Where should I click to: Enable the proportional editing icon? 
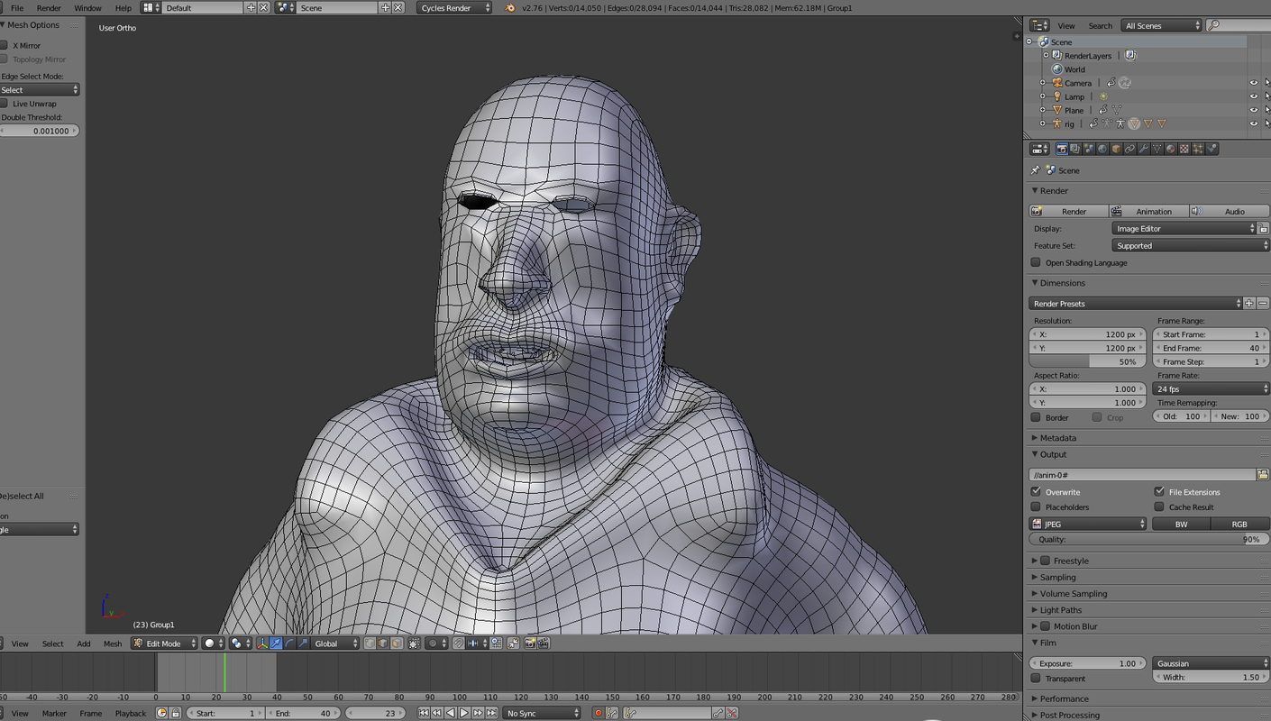click(434, 643)
